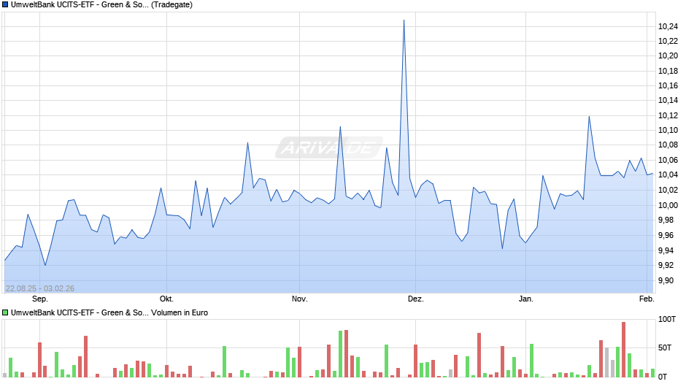Click the '10,04' price axis label

pos(668,174)
